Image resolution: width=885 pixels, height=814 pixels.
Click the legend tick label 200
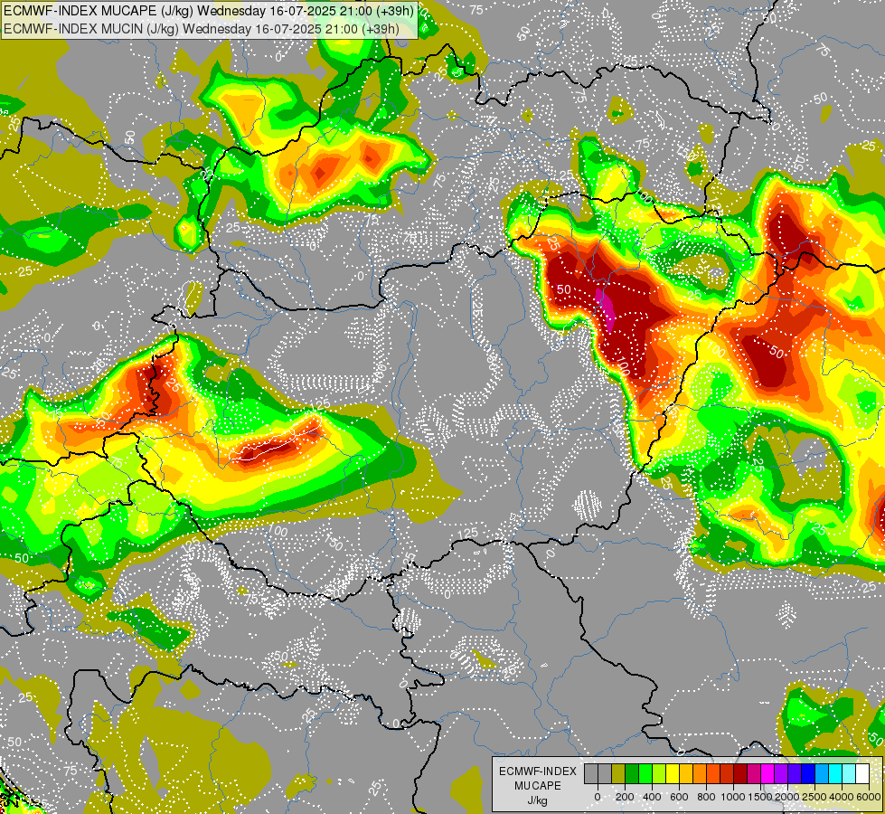[x=625, y=797]
